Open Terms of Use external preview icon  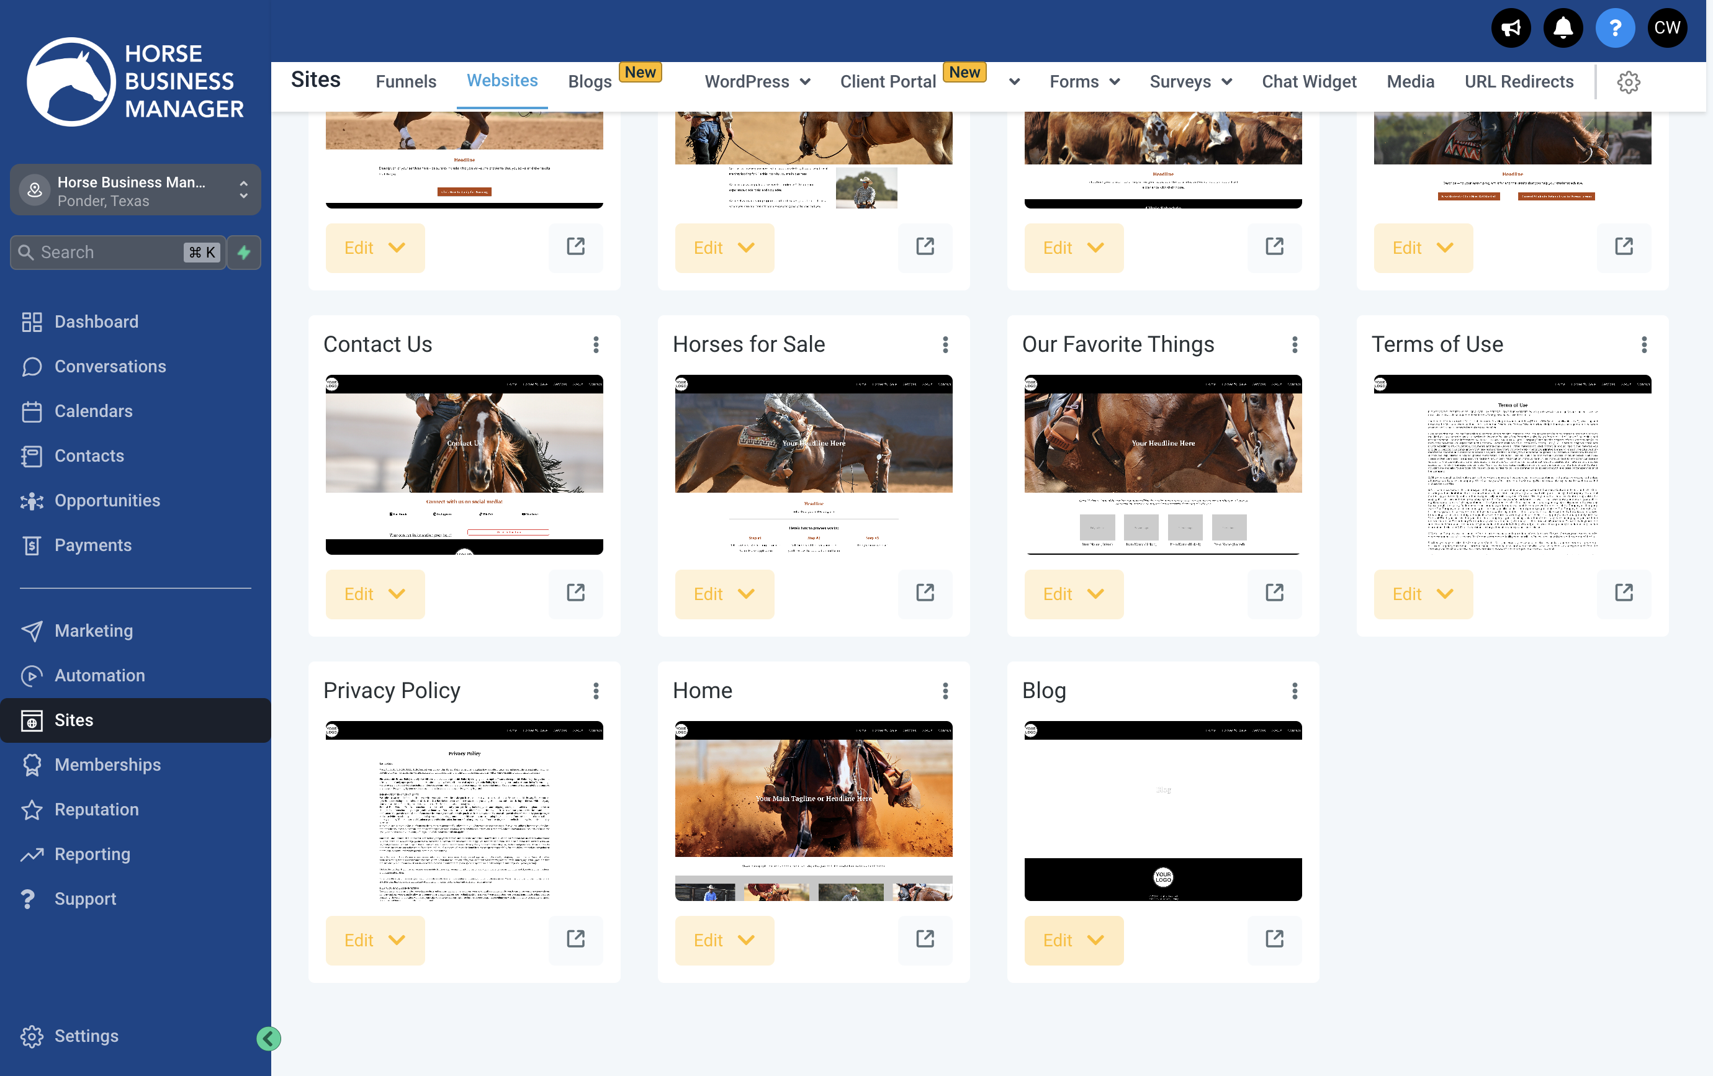point(1624,593)
